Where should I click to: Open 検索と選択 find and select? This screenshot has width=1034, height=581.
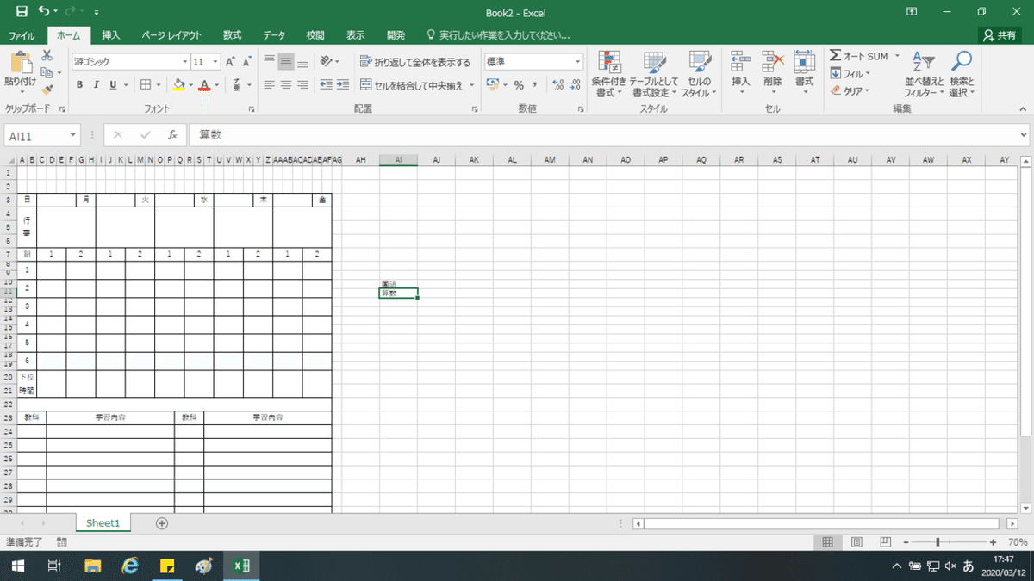coord(961,74)
